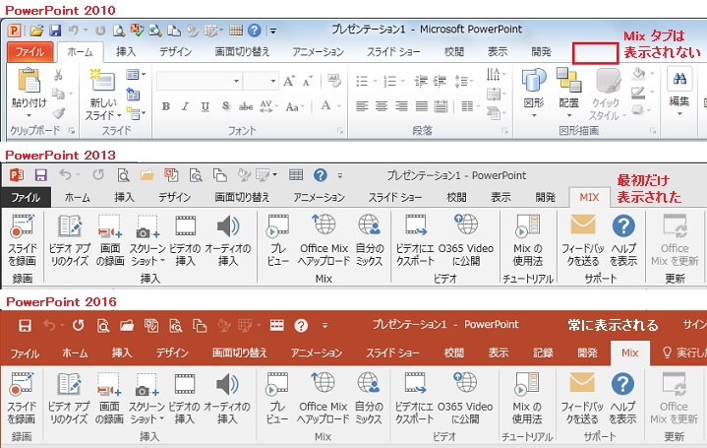This screenshot has height=448, width=707.
Task: Select MIX tab in PowerPoint 2013
Action: (x=589, y=197)
